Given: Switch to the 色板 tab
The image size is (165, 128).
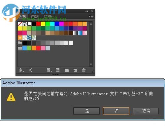Looking at the screenshot, I should (x=23, y=17).
